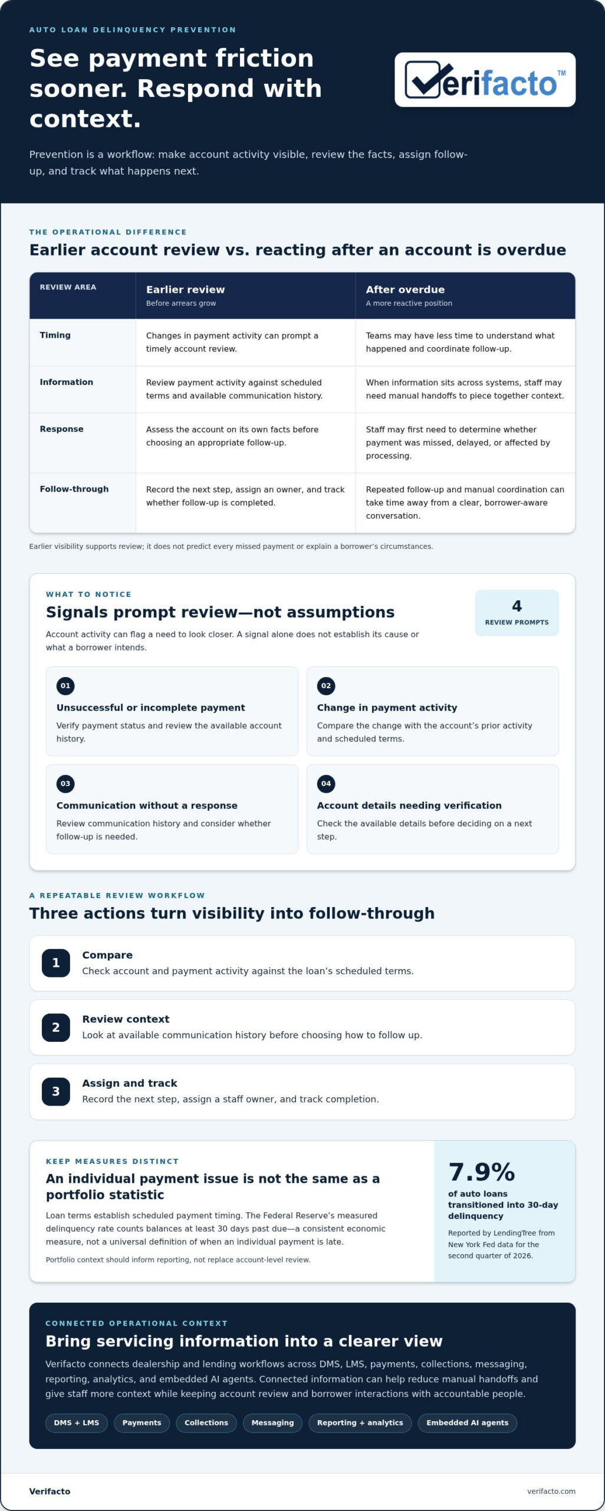Viewport: 605px width, 1511px height.
Task: Select the 01 badge for Unsuccessful payment
Action: click(65, 686)
